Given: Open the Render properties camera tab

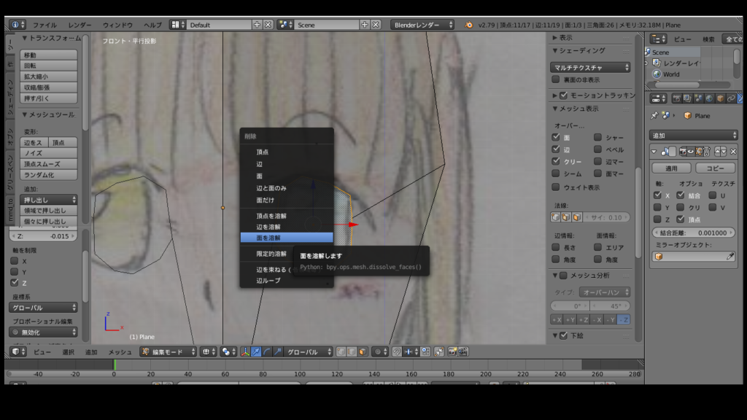Looking at the screenshot, I should (676, 98).
